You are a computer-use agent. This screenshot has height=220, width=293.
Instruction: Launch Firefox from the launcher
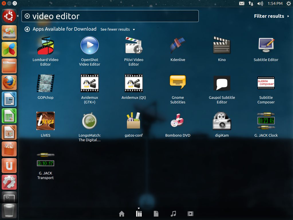point(9,82)
